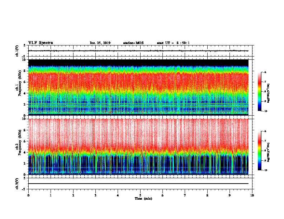Click the "-10" label on ch.2 color bar

click(265, 170)
